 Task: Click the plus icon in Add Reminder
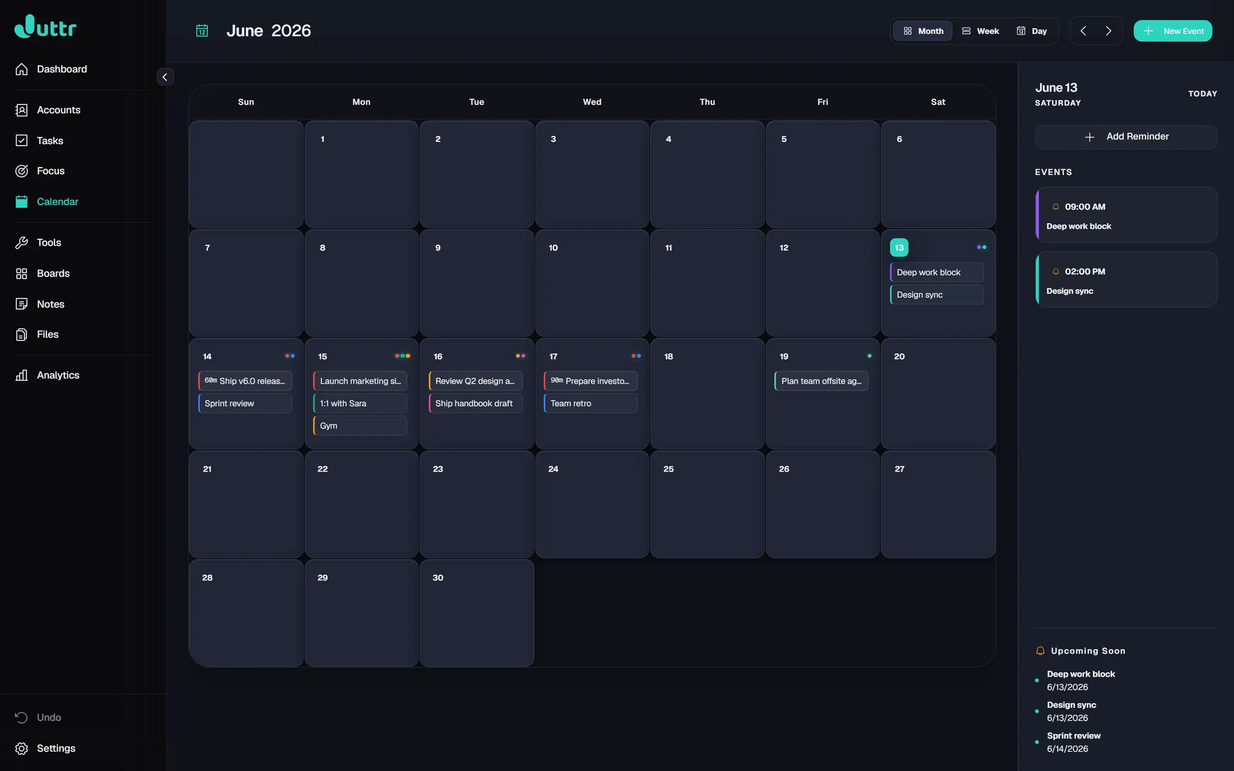click(x=1089, y=137)
